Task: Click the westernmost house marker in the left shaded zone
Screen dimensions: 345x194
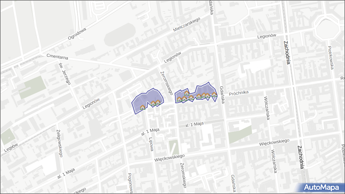Action: tap(143, 107)
